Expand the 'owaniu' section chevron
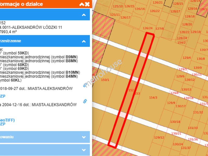 pyautogui.click(x=84, y=137)
